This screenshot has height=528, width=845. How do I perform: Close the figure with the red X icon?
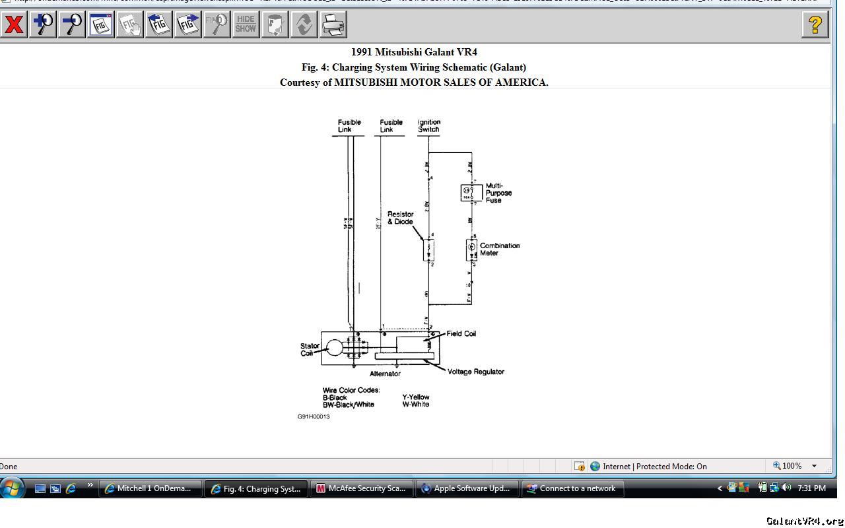click(x=13, y=25)
